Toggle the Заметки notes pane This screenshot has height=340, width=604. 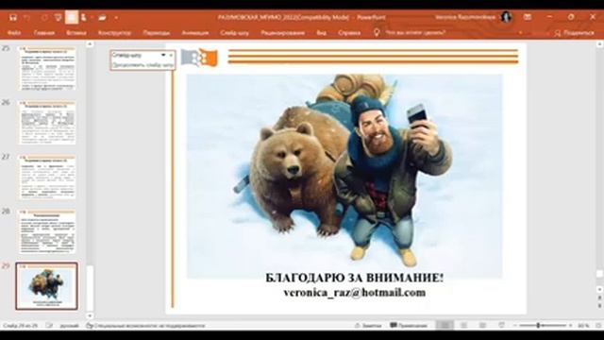coord(368,326)
